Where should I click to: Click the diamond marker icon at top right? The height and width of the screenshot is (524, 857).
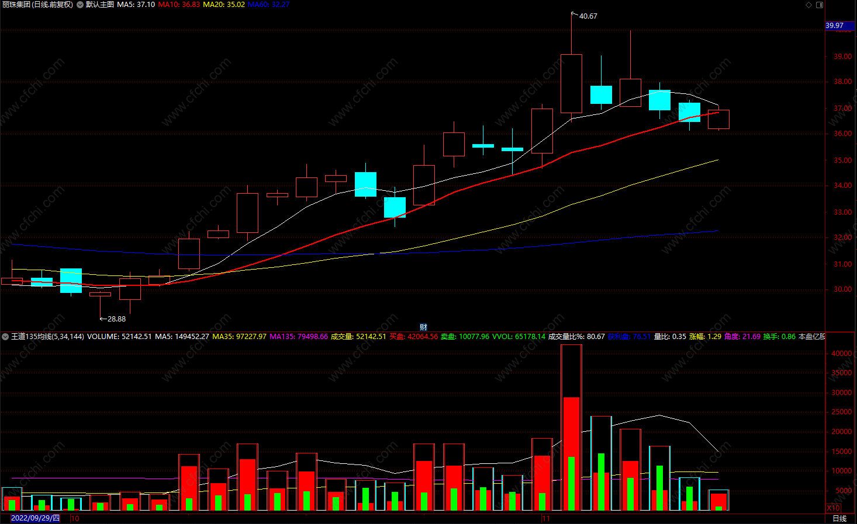pyautogui.click(x=809, y=5)
